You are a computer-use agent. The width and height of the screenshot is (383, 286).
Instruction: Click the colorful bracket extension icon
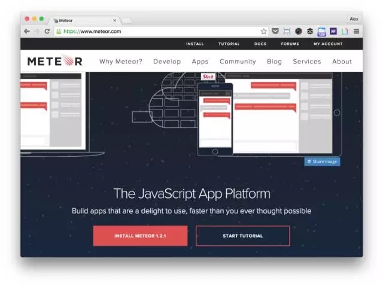tap(345, 31)
